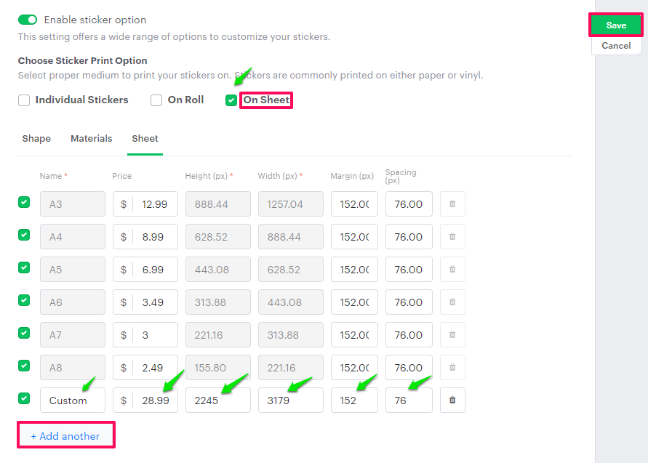648x463 pixels.
Task: Delete the Custom sheet row with trash icon
Action: click(x=452, y=400)
